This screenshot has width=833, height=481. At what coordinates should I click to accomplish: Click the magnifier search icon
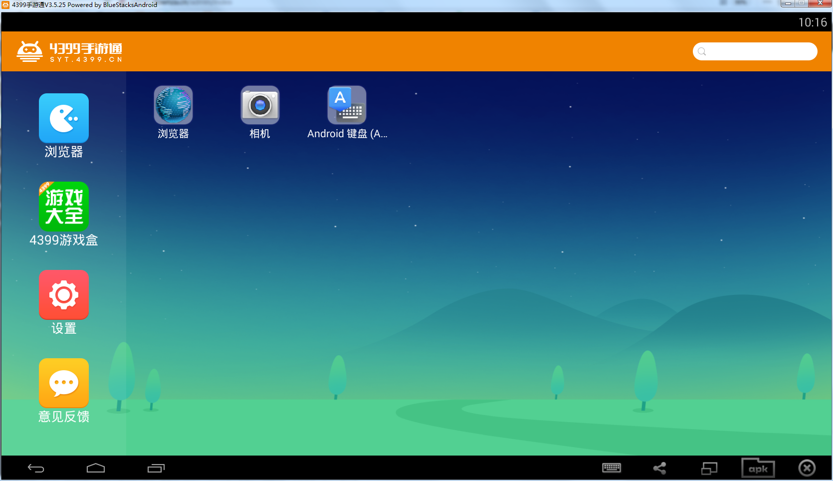click(x=702, y=51)
